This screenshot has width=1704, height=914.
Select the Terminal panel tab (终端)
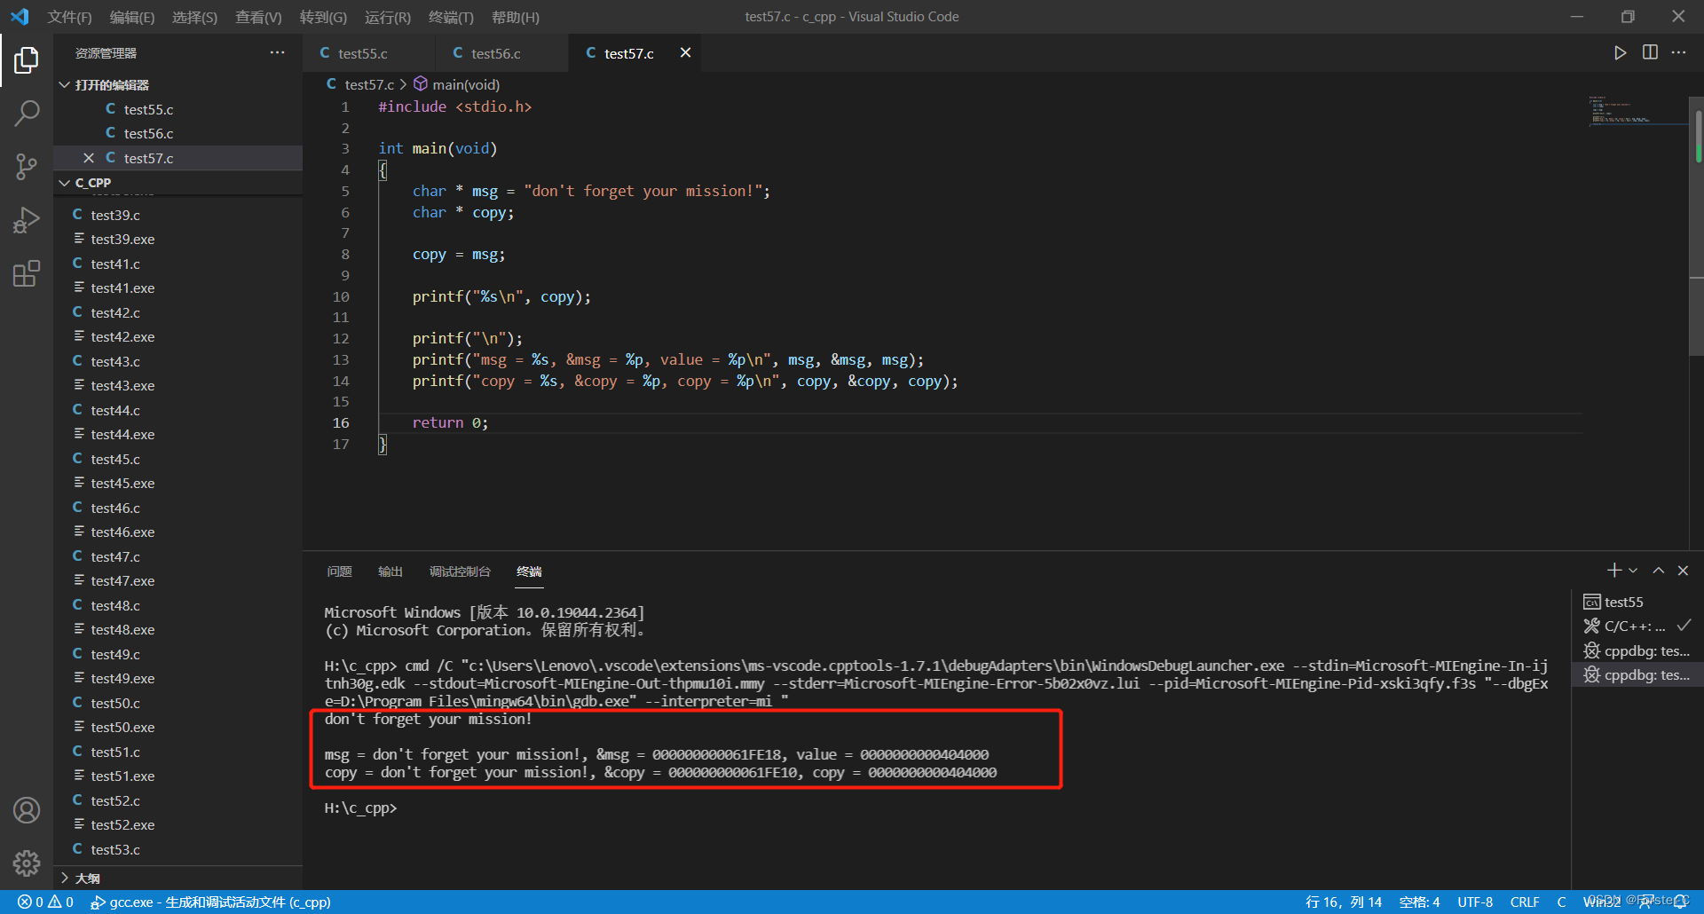(529, 571)
